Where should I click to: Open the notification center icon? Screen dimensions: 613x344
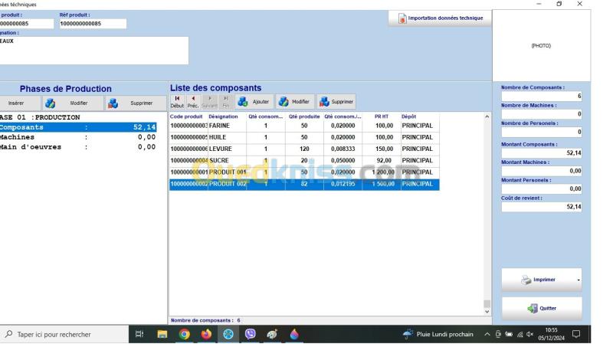coord(576,334)
